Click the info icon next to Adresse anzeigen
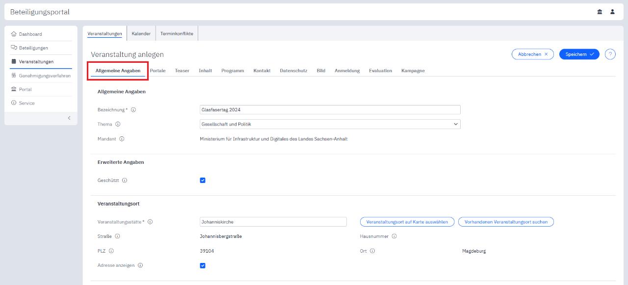The width and height of the screenshot is (628, 285). click(x=140, y=265)
